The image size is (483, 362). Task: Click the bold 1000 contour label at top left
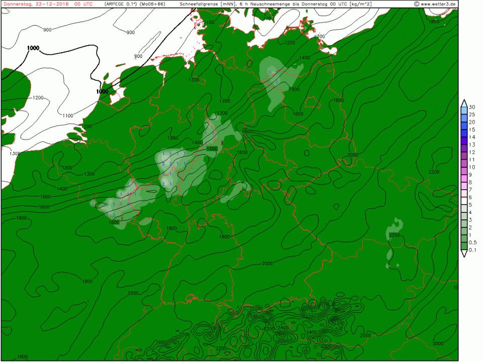[x=33, y=48]
